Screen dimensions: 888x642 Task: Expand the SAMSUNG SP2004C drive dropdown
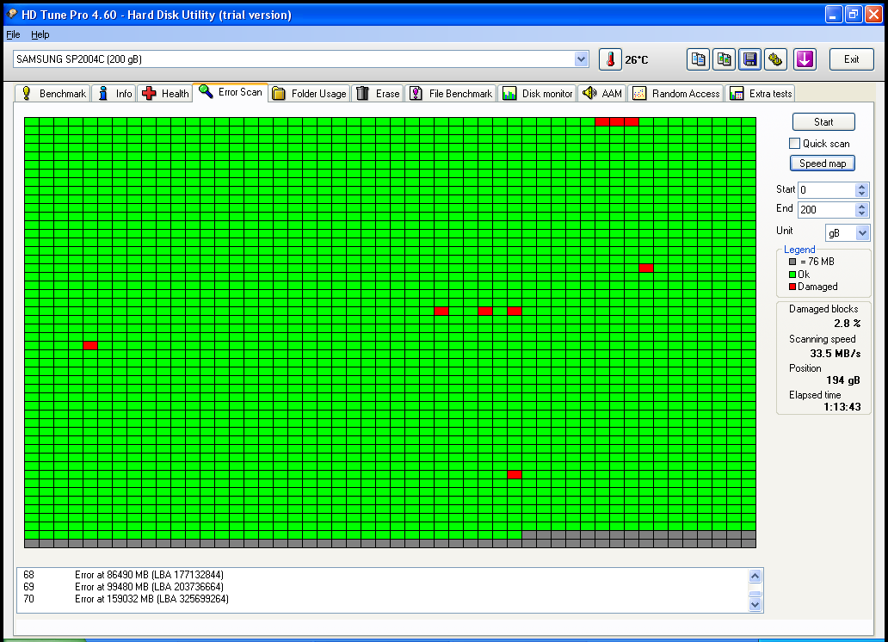point(581,59)
